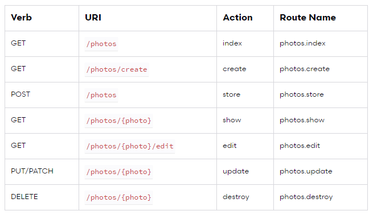Click the photos.store route name
Viewport: 373px width, 215px height.
coord(302,95)
